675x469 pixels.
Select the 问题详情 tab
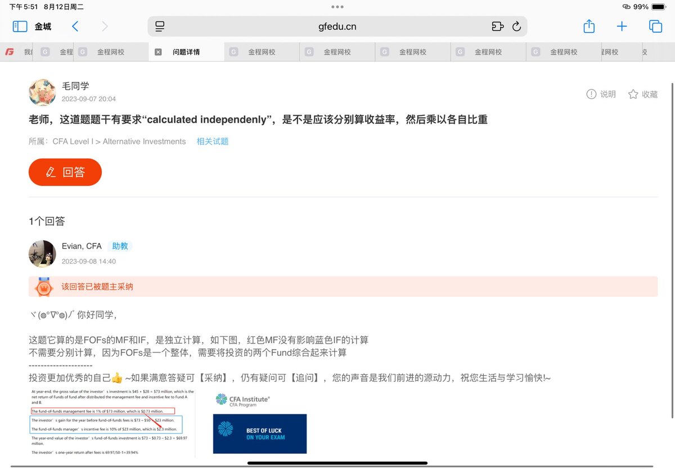[x=186, y=52]
